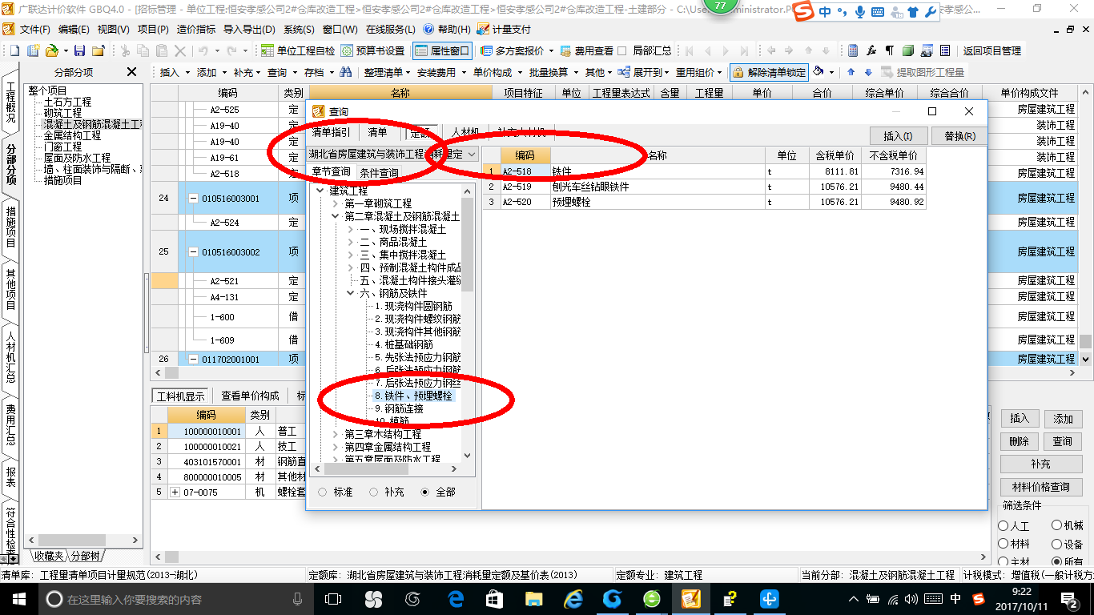Select the 标准 radio button

pos(323,492)
